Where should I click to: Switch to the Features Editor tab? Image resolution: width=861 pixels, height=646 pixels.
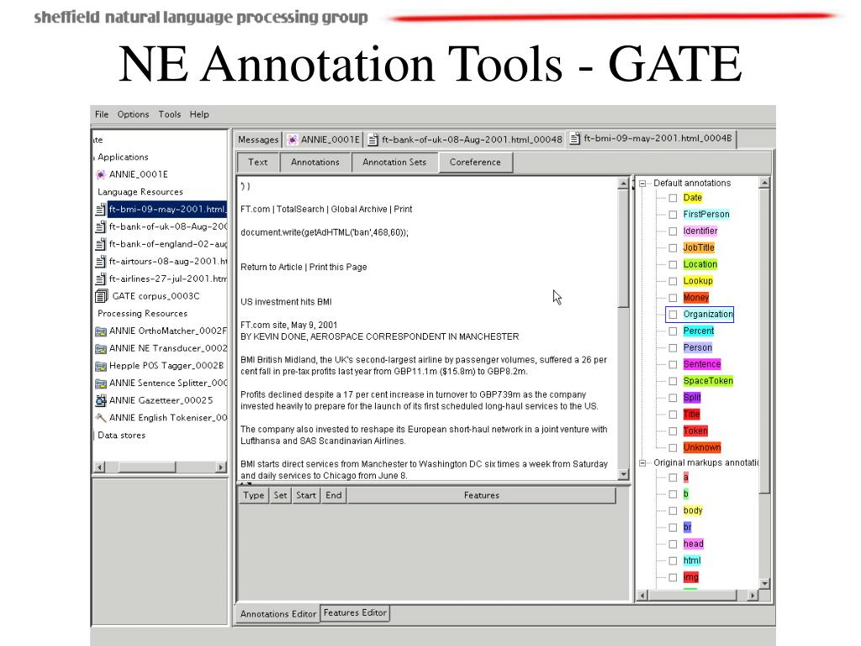click(355, 613)
